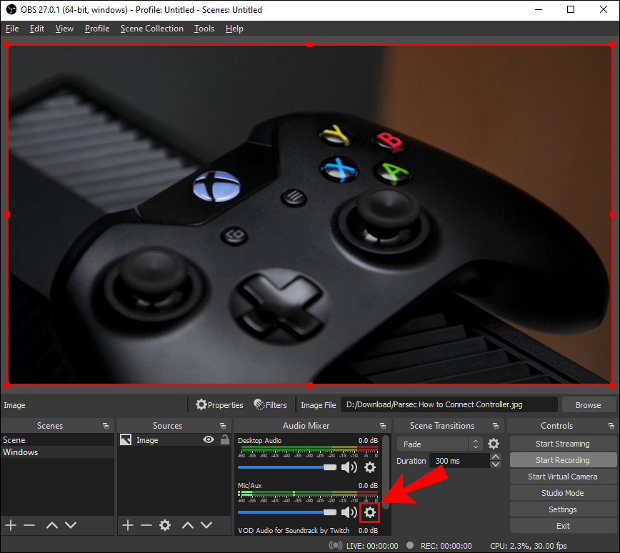Image resolution: width=620 pixels, height=553 pixels.
Task: Open Fade transition properties gear
Action: click(494, 444)
